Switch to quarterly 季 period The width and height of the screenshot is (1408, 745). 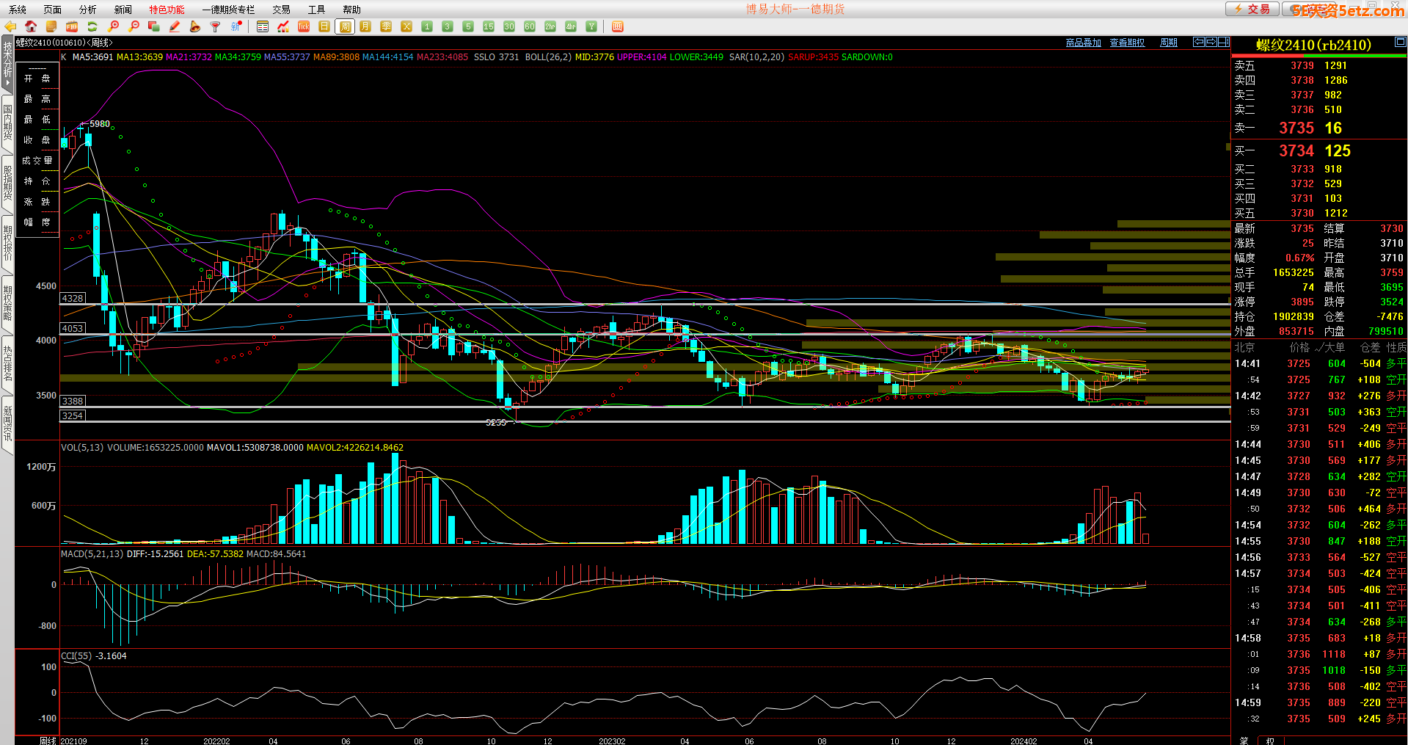386,26
